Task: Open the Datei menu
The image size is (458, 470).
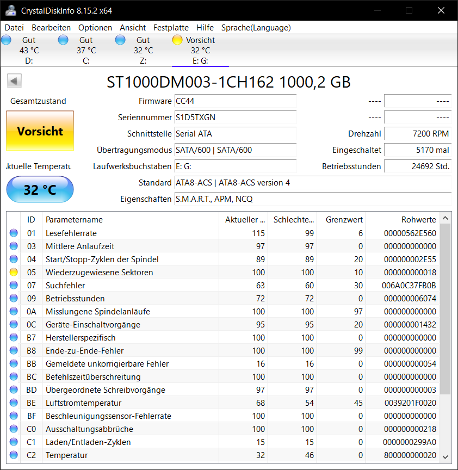Action: point(14,28)
